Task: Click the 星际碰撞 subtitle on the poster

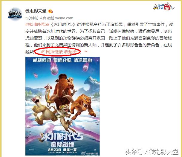Action: point(62,145)
